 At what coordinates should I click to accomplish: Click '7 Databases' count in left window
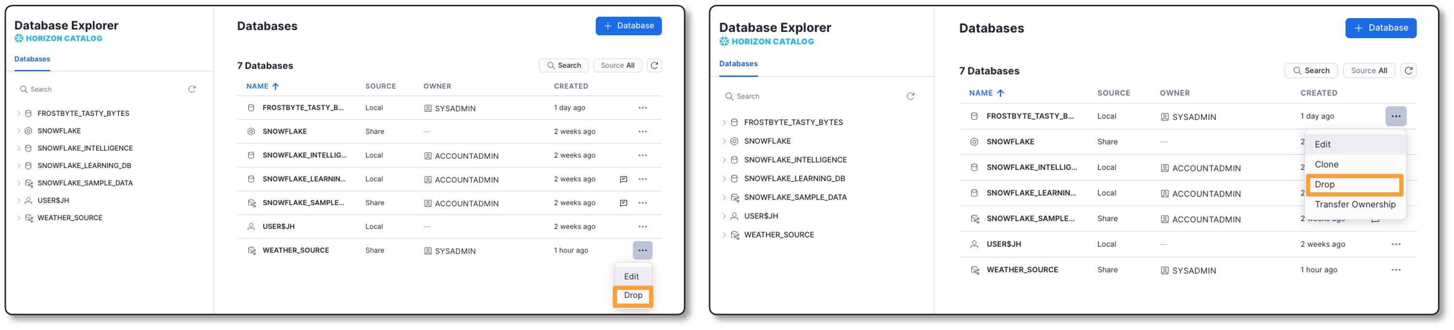[x=265, y=65]
